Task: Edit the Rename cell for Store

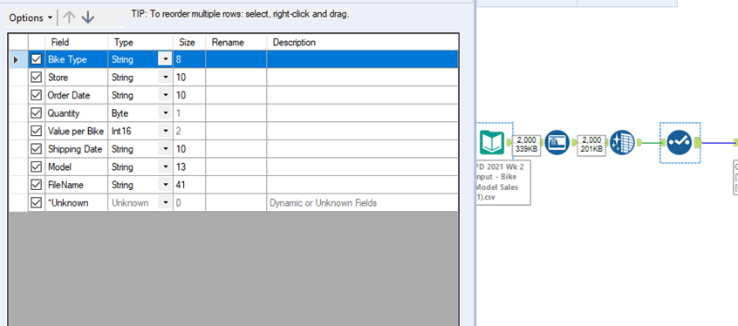Action: coord(236,78)
